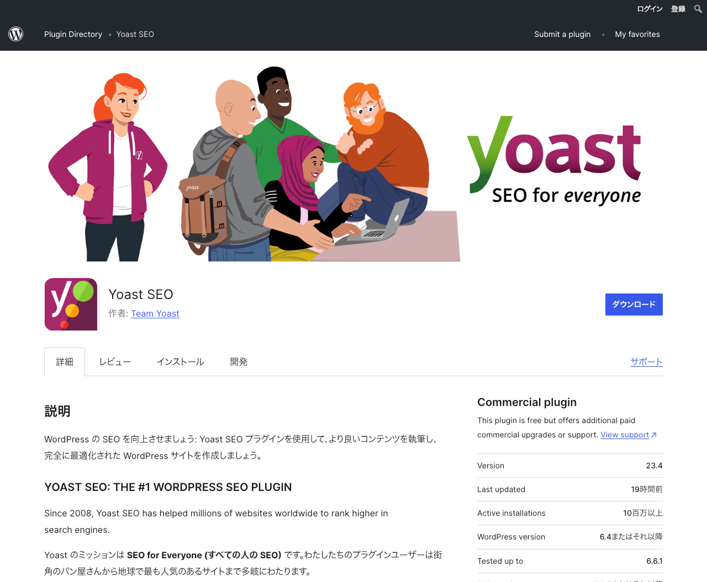
Task: Click the Yoast SEO plugin title
Action: coord(141,295)
